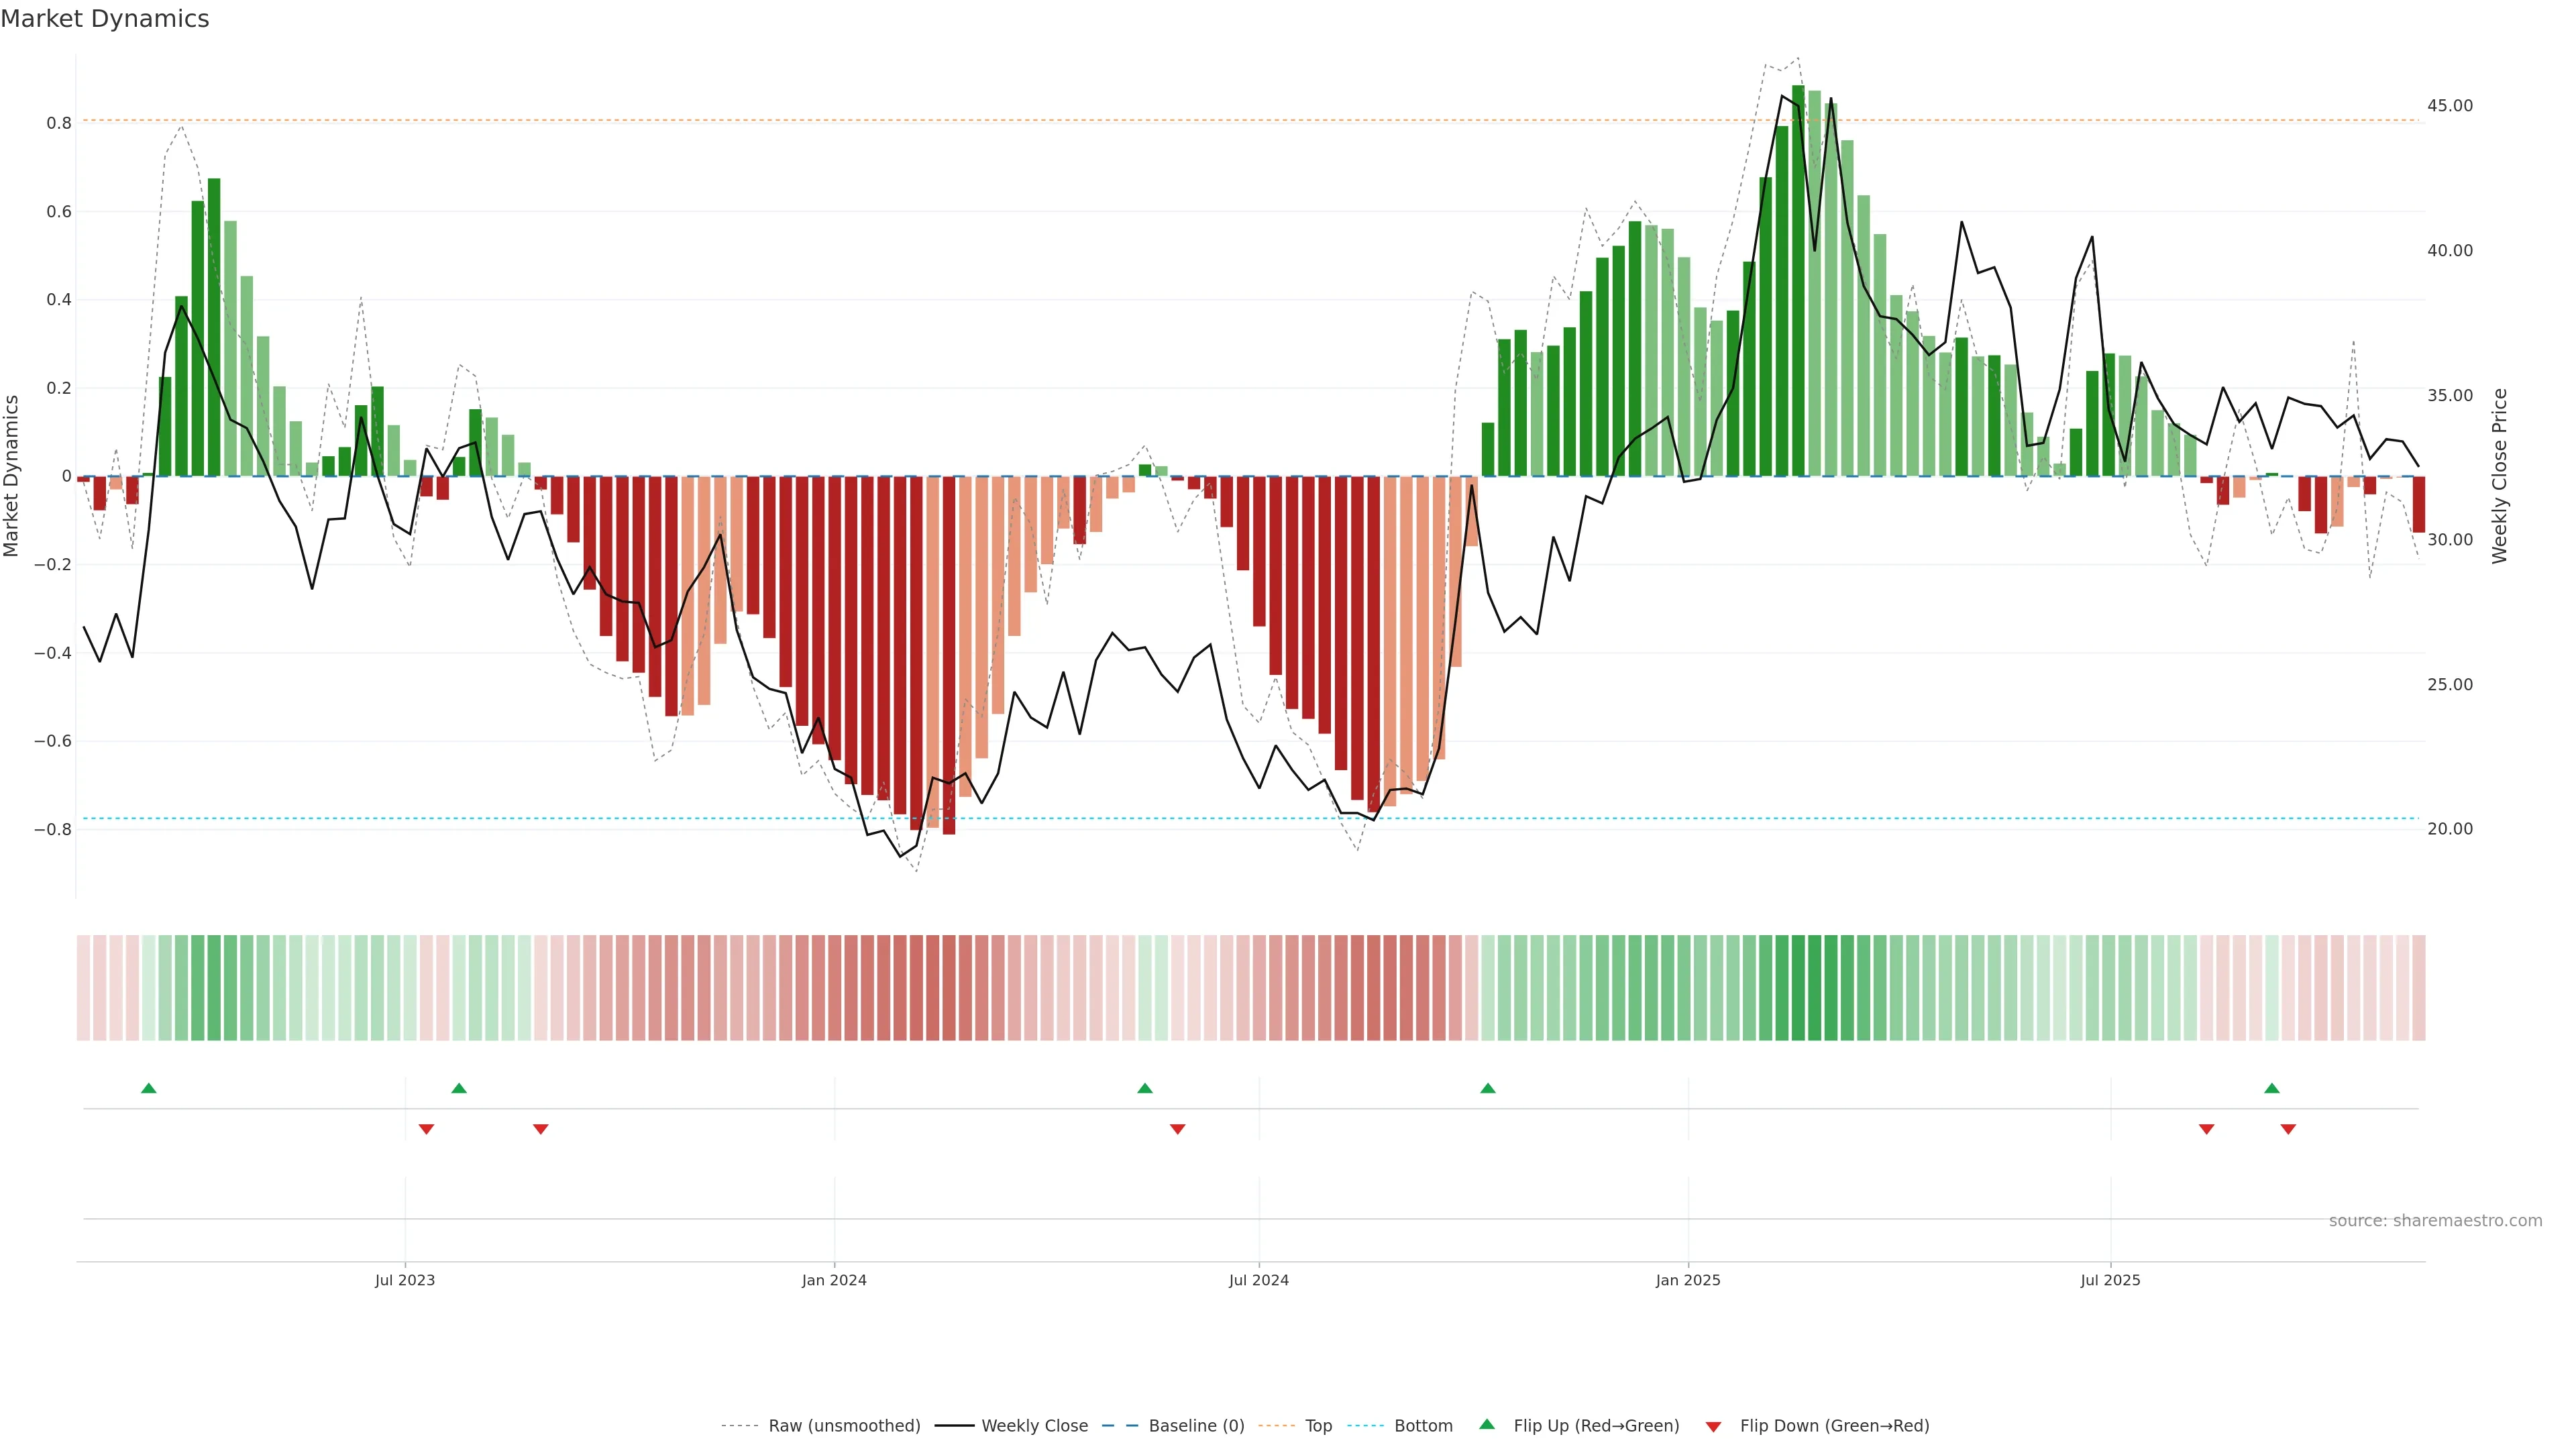Toggle Flip Down (Green→Red) legend entry

[1834, 1426]
